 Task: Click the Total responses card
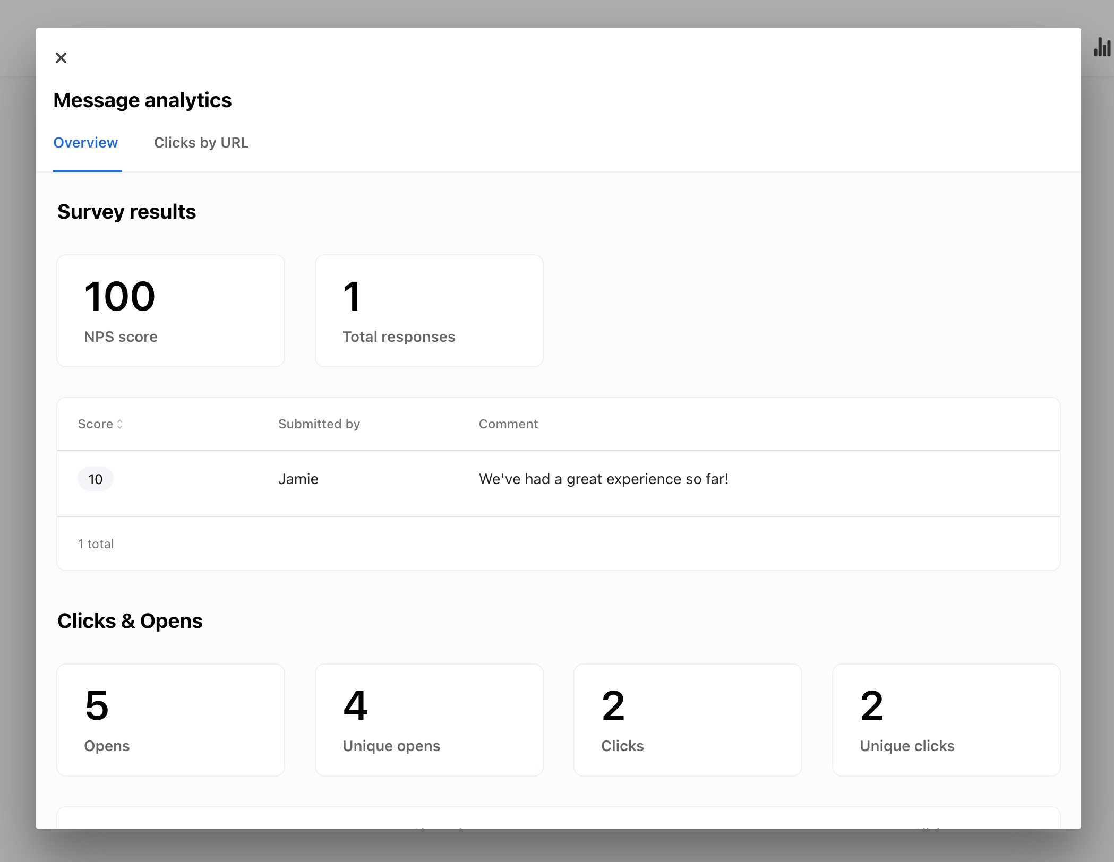pos(429,311)
